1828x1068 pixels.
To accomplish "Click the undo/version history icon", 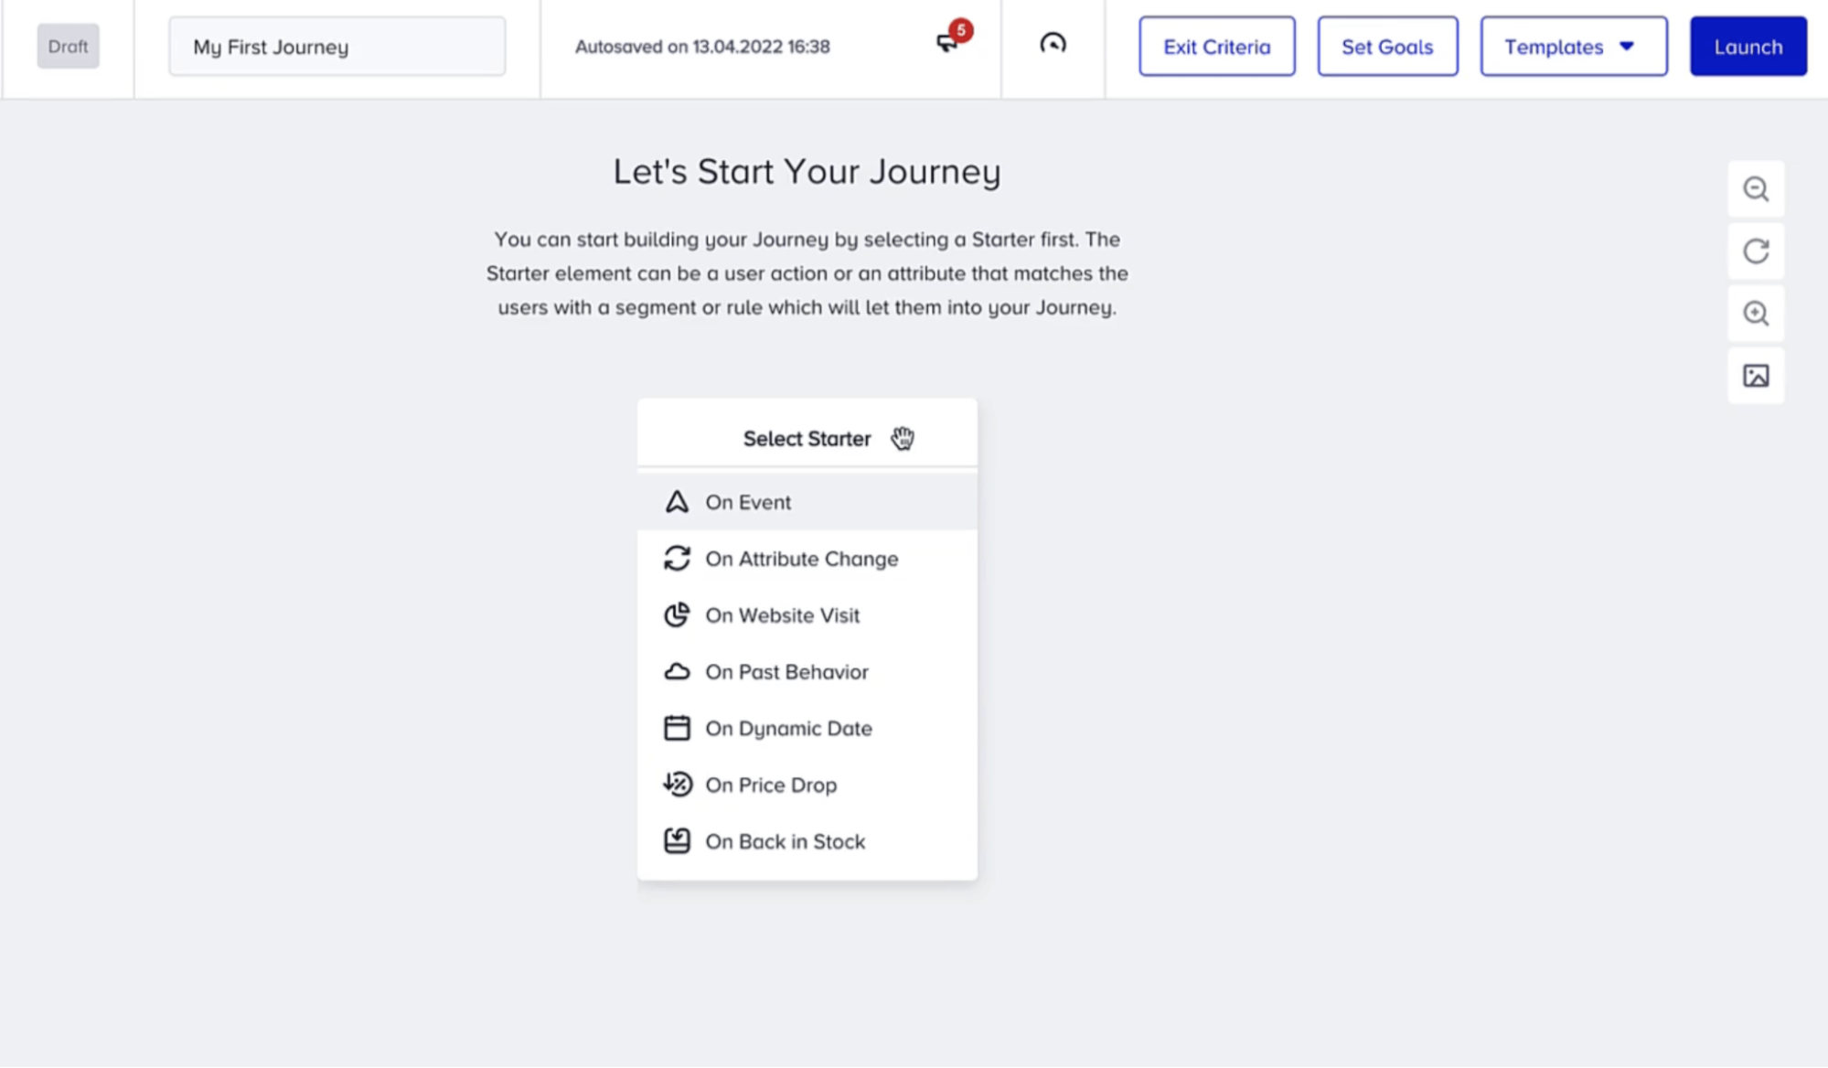I will 1053,46.
